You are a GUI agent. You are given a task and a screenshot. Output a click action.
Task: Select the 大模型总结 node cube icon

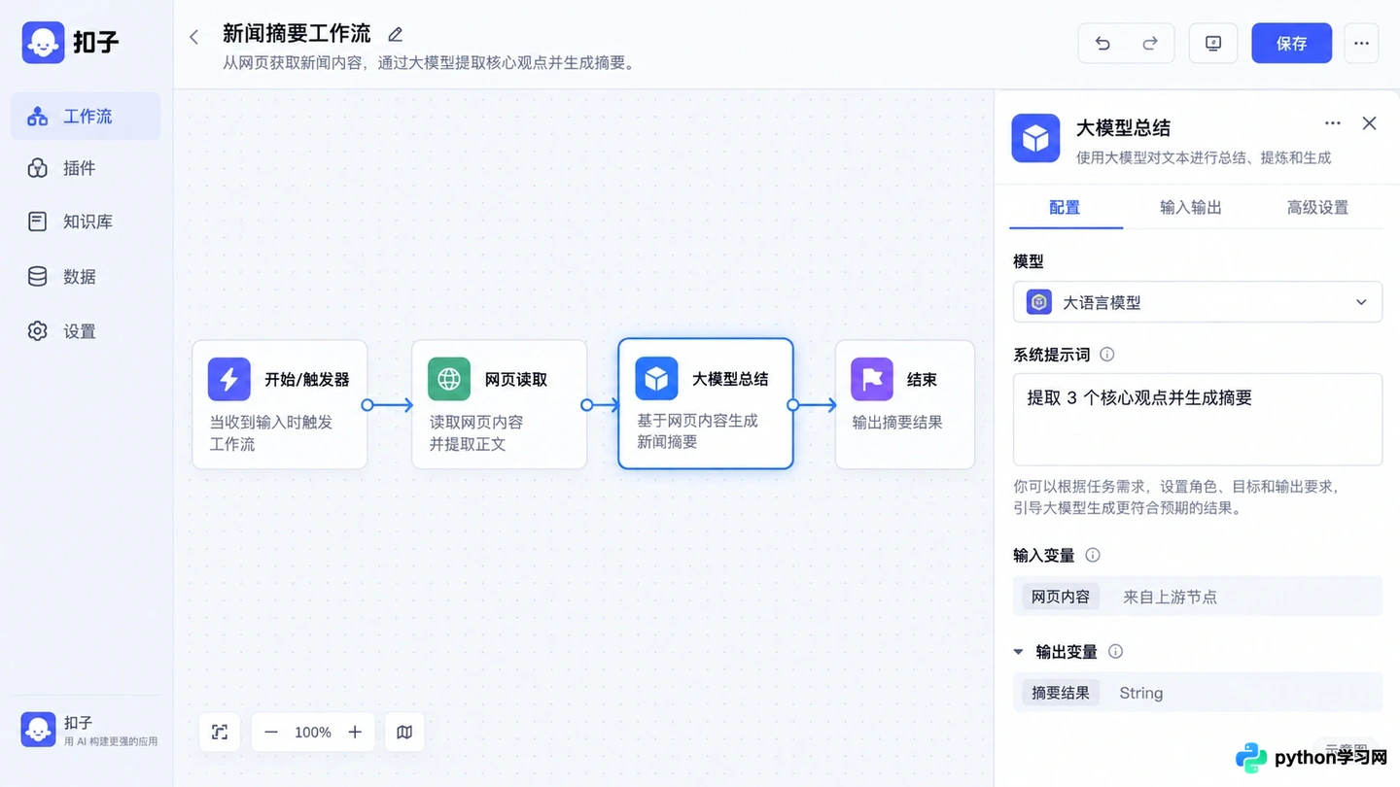click(656, 378)
